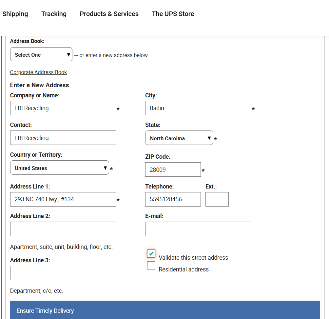This screenshot has height=319, width=329.
Task: Click the Address Line 1 field
Action: 63,199
